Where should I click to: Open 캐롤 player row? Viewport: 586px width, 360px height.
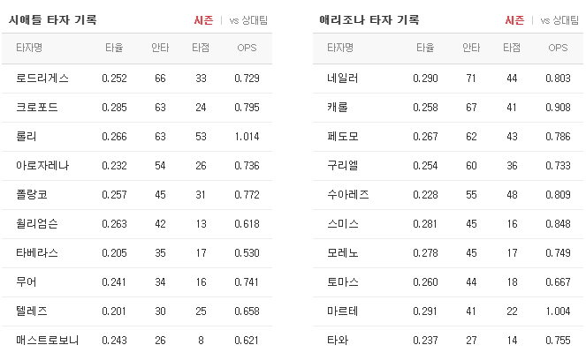click(448, 108)
